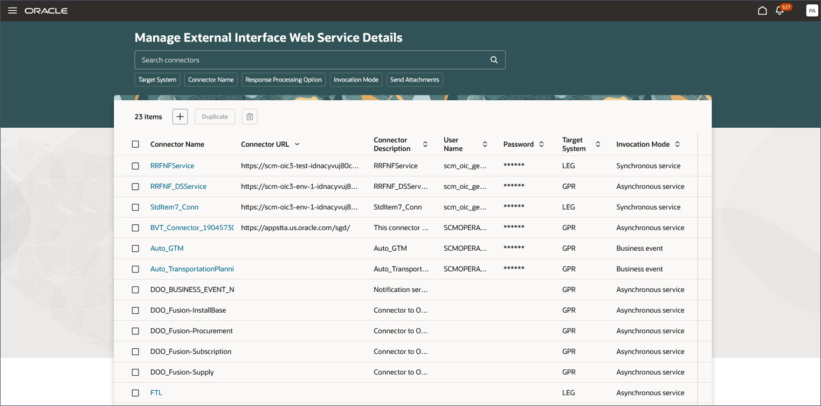
Task: Click DOO_Fusion-Subscription connector name
Action: [x=191, y=352]
